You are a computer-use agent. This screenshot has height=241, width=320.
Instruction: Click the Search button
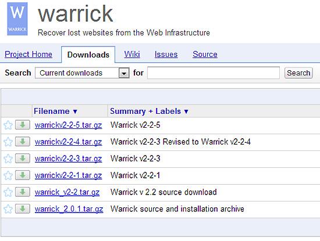tap(298, 73)
